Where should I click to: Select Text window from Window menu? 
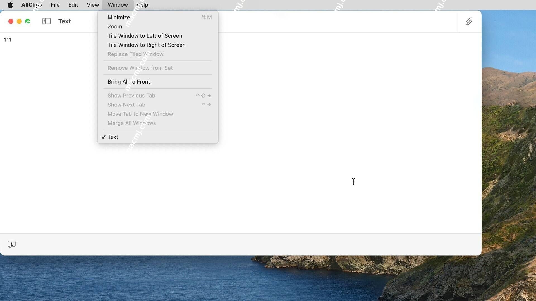click(x=113, y=137)
